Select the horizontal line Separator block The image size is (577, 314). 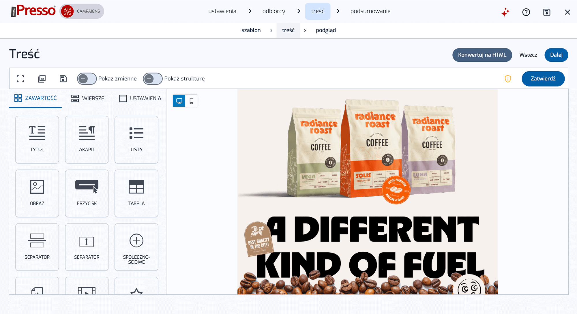tap(37, 247)
